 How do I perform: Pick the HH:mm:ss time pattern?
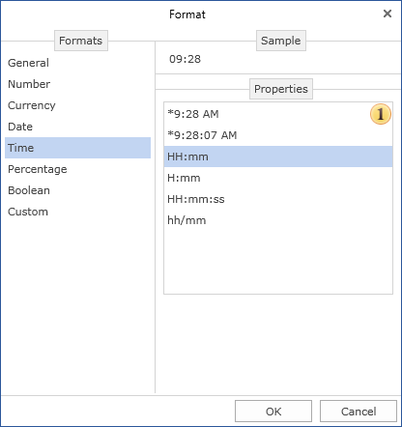[x=278, y=199]
